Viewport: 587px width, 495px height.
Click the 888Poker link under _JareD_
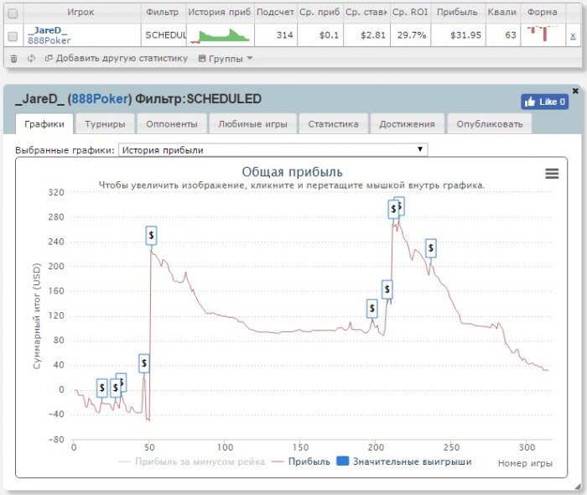(x=49, y=40)
